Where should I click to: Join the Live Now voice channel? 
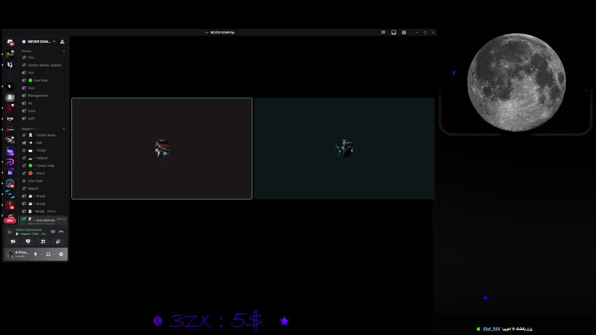44,80
